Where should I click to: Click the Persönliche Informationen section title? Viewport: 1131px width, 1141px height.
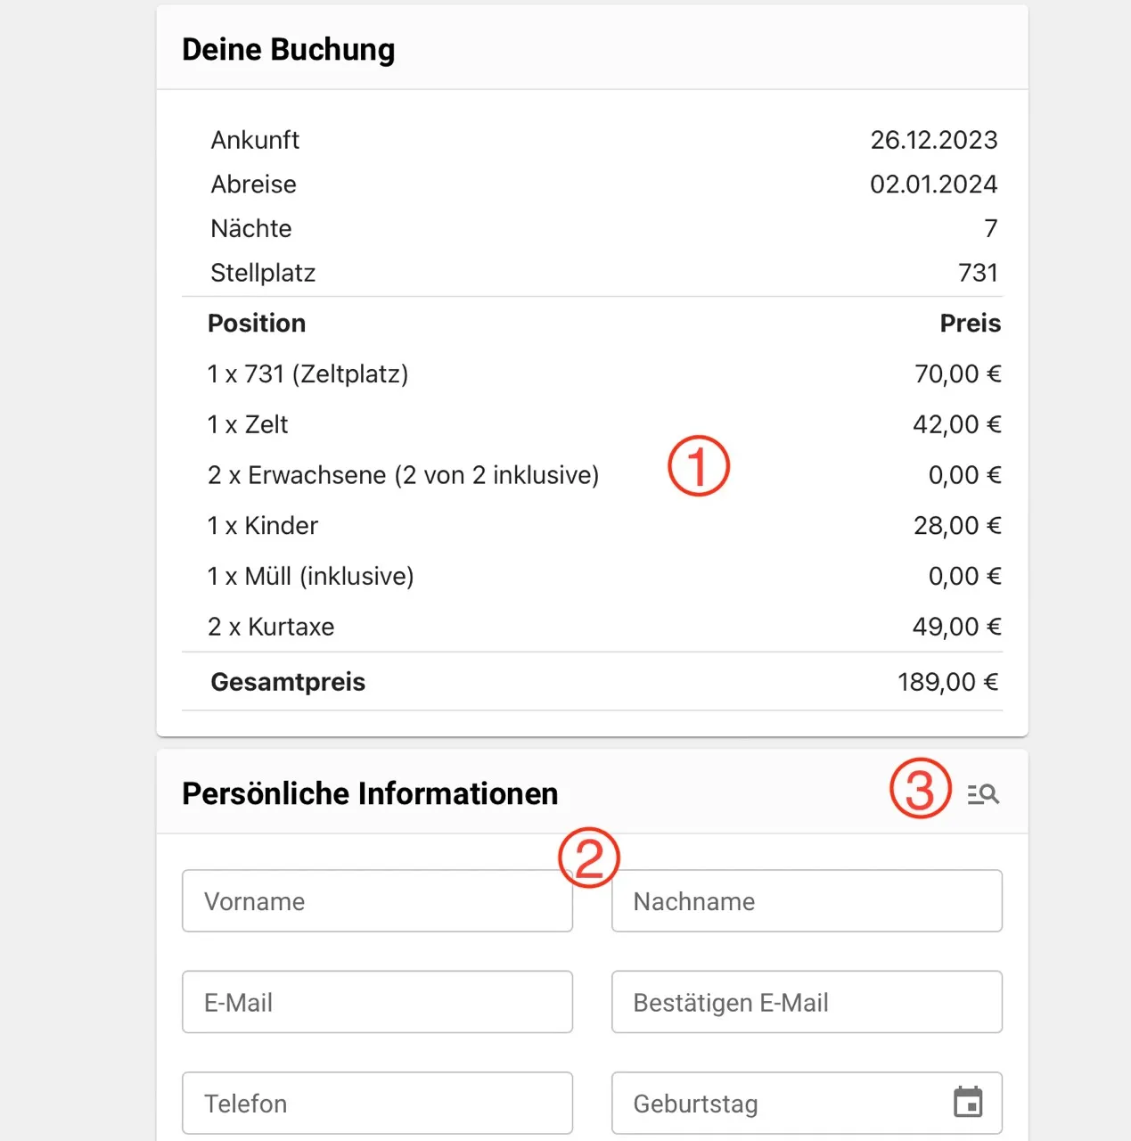pos(370,793)
